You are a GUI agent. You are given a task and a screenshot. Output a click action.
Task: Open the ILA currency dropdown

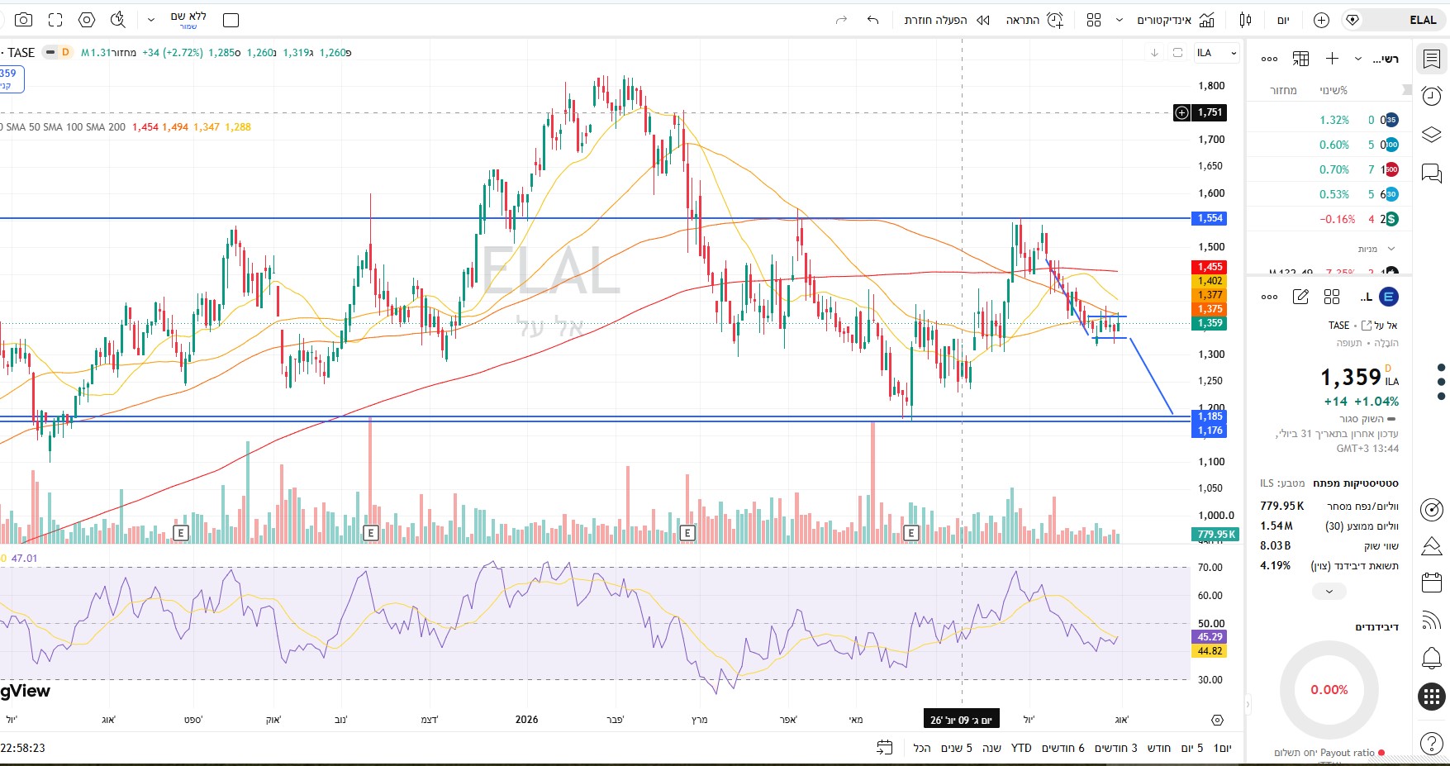point(1217,53)
